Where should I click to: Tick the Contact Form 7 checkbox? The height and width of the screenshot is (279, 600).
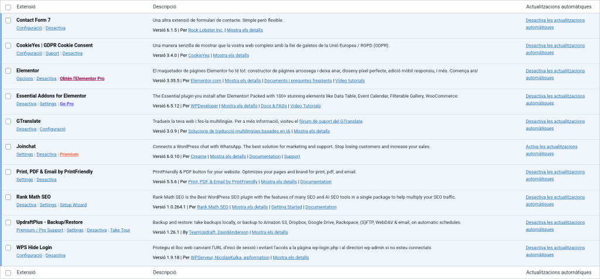8,20
